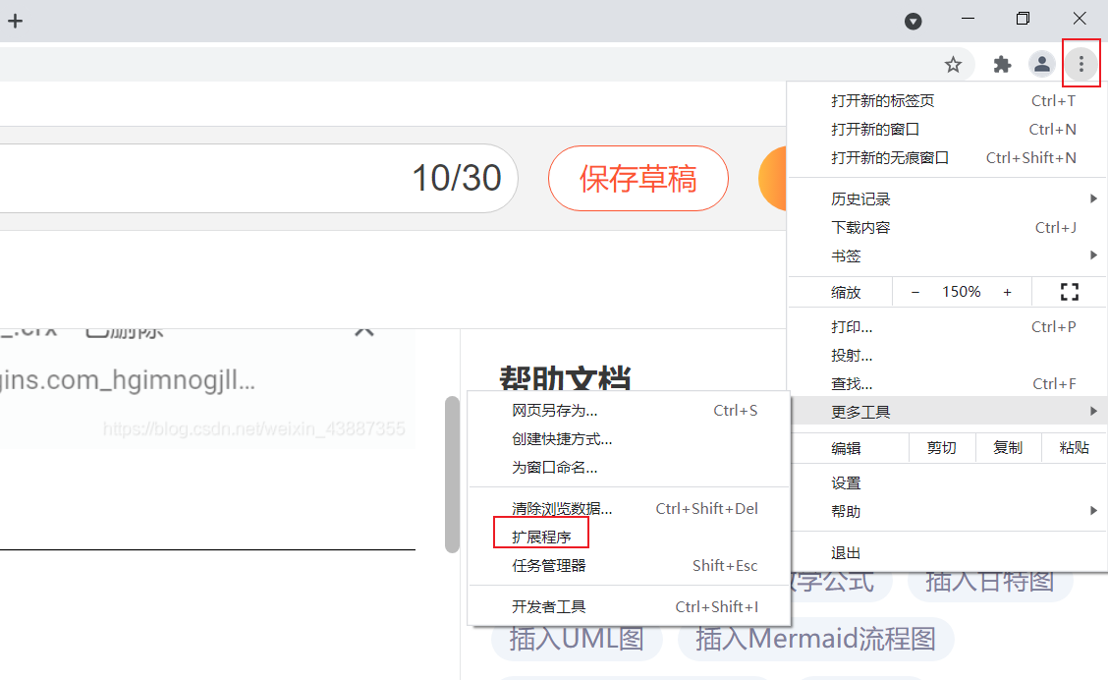The image size is (1108, 680).
Task: Click the fullscreen icon in the zoom row
Action: (1069, 291)
